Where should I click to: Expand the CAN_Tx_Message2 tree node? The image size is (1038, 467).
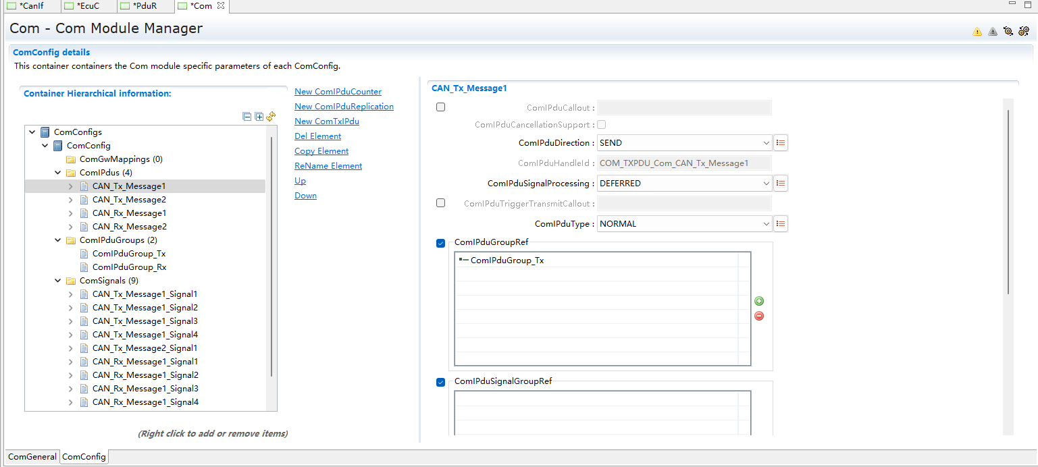coord(71,200)
